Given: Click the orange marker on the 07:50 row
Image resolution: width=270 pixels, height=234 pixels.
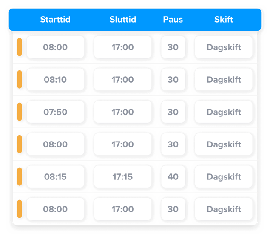Looking at the screenshot, I should 20,112.
